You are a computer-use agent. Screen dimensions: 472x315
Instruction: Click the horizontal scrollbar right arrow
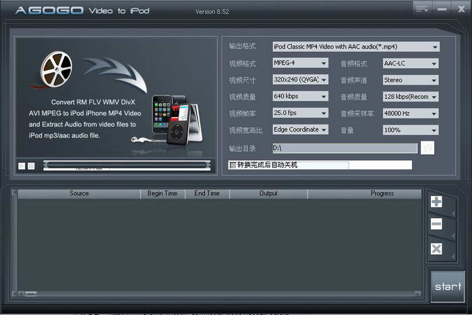(x=418, y=293)
